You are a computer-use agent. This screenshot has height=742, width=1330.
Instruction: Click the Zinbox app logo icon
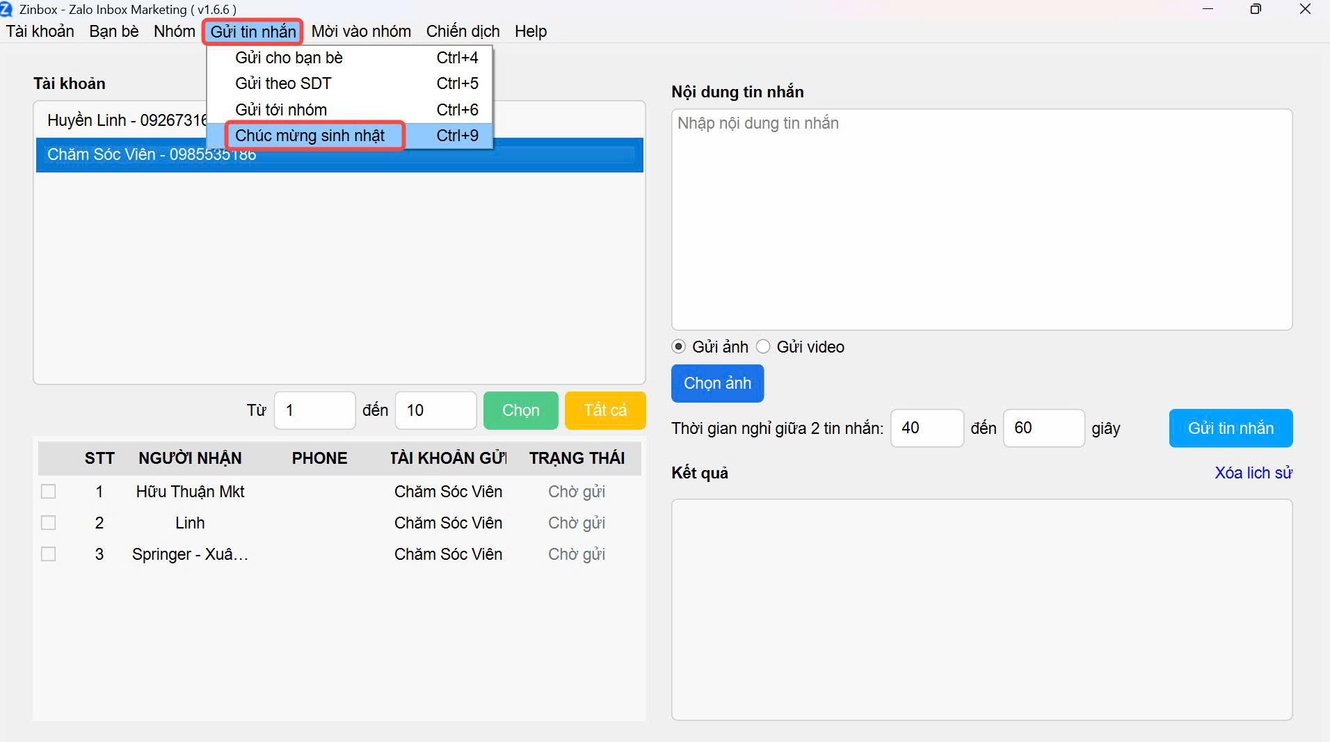tap(6, 9)
